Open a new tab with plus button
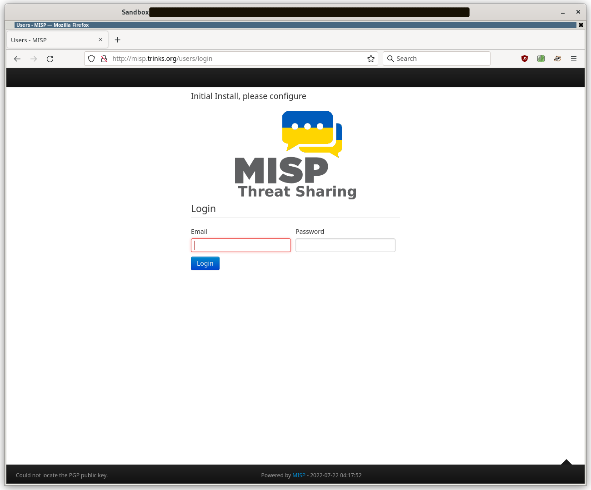Image resolution: width=591 pixels, height=490 pixels. click(x=118, y=40)
